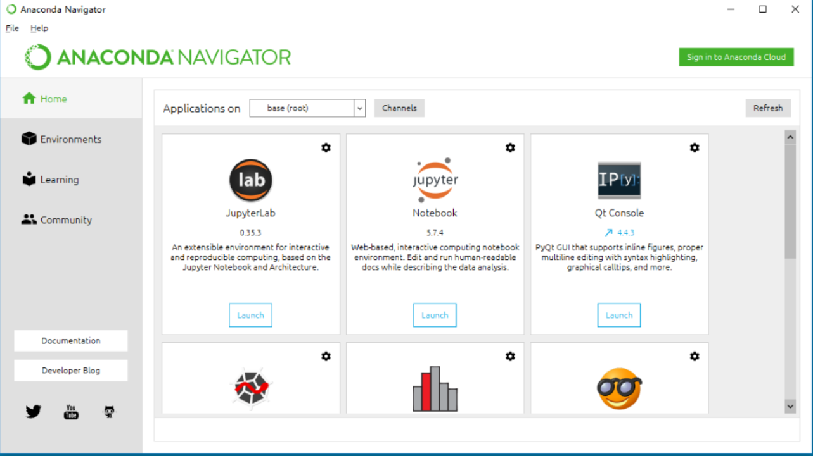Viewport: 813px width, 456px height.
Task: Expand the base (root) environment dropdown
Action: [360, 108]
